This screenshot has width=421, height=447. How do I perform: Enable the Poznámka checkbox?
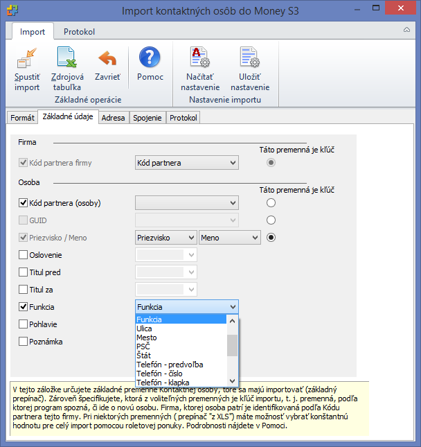tap(23, 342)
